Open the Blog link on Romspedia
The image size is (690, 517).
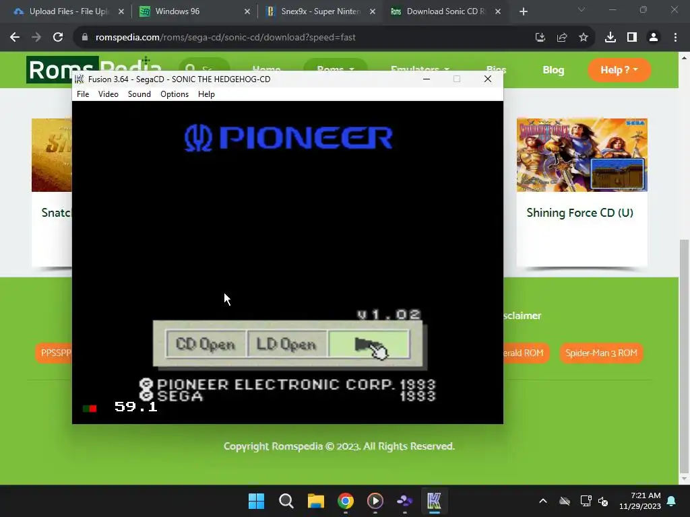point(553,70)
